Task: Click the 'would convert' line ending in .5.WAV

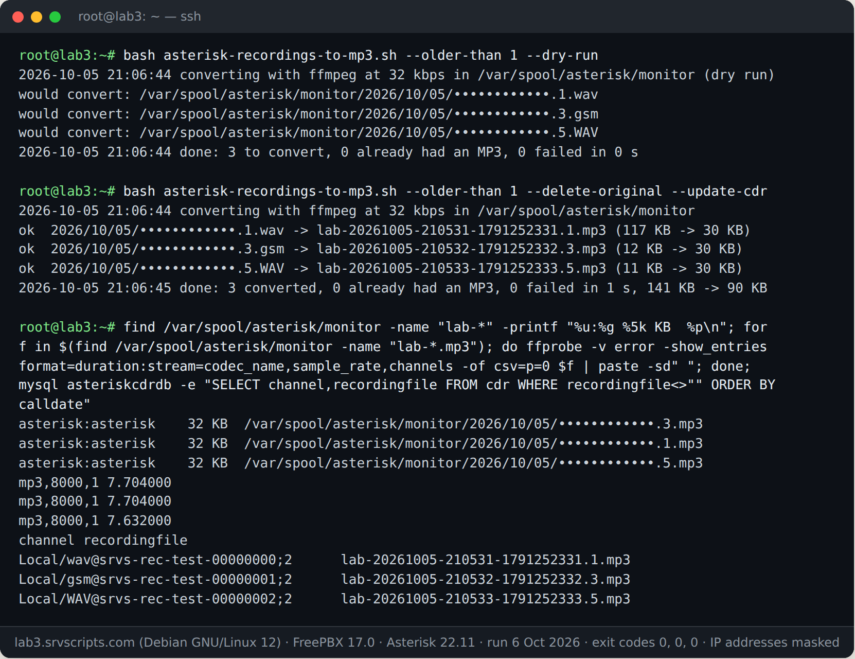Action: [x=309, y=132]
